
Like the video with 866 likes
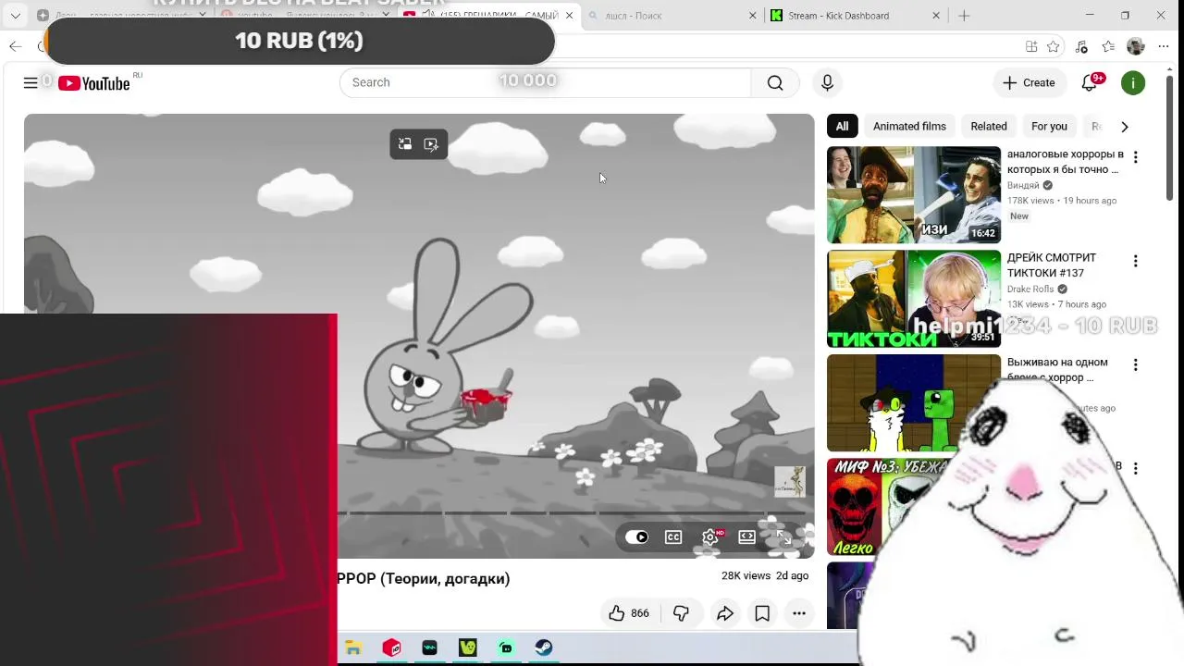(629, 613)
